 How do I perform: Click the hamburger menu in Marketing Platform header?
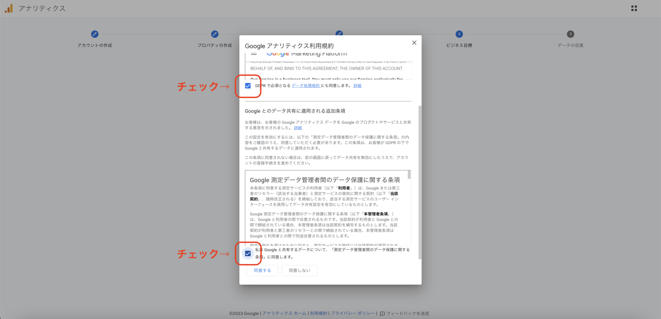click(254, 53)
